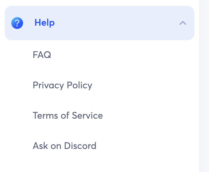Hide Help submenu items with caret
209x172 pixels.
(x=183, y=23)
